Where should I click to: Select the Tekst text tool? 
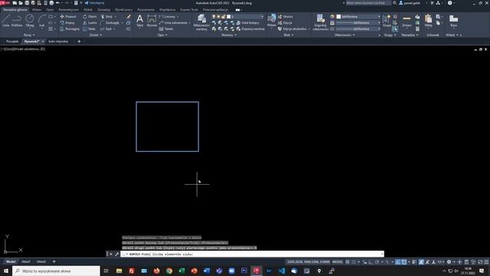[139, 21]
